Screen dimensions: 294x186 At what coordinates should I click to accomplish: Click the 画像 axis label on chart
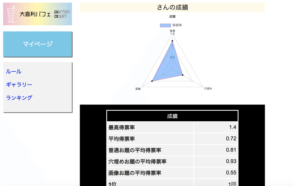tap(138, 89)
